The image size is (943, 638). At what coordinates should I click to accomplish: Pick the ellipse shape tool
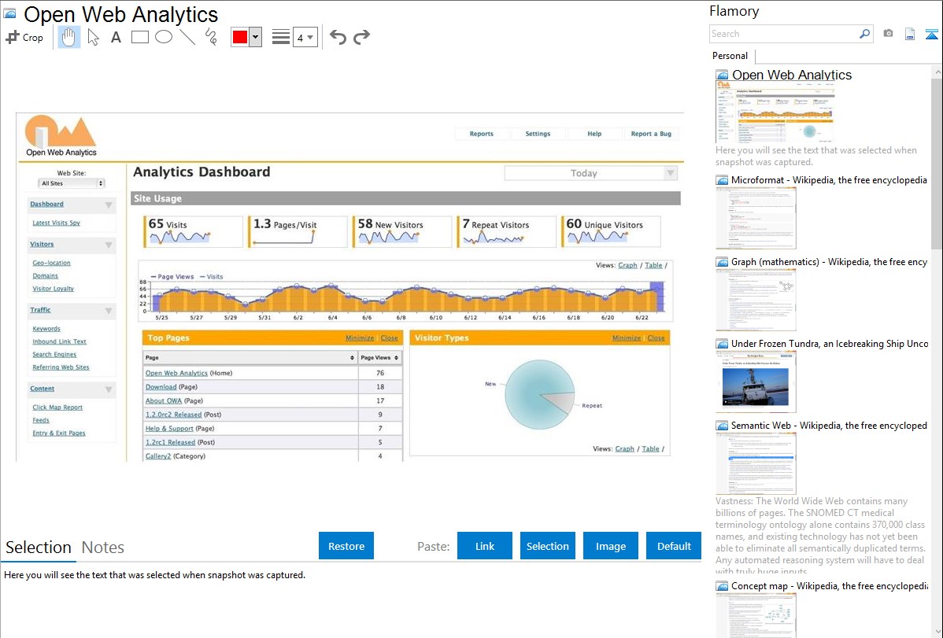164,37
